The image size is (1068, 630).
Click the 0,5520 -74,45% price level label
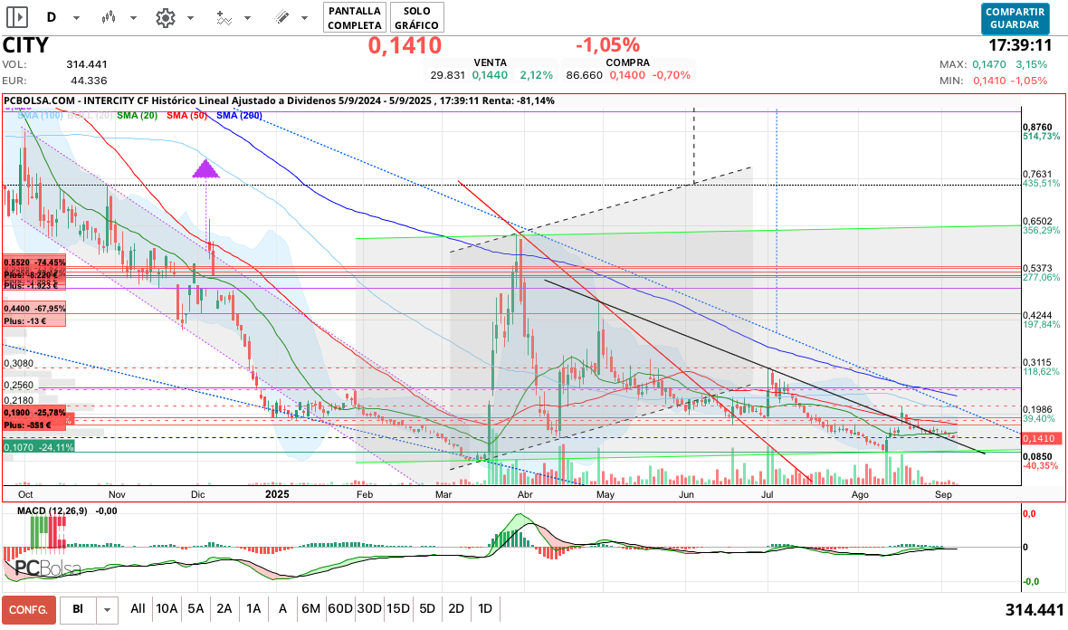(34, 262)
